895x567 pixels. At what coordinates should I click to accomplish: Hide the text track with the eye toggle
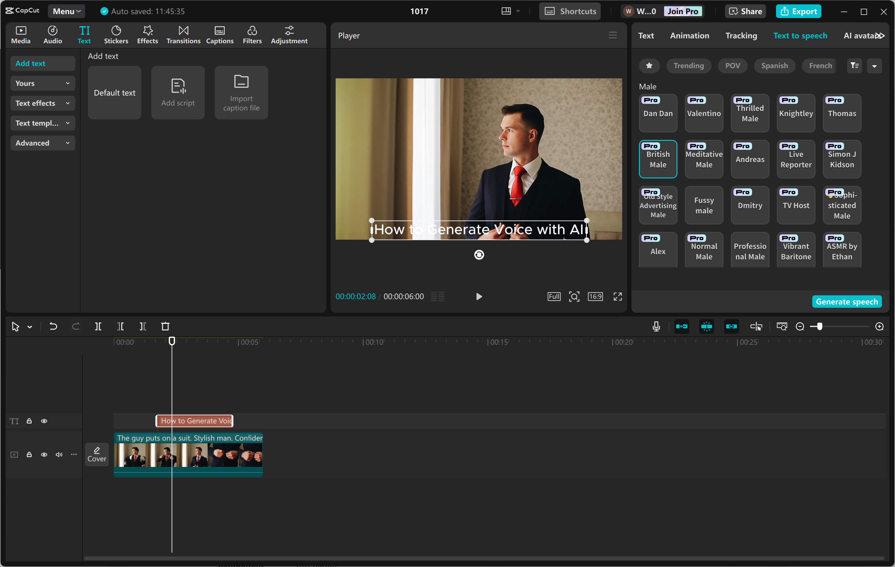[44, 421]
